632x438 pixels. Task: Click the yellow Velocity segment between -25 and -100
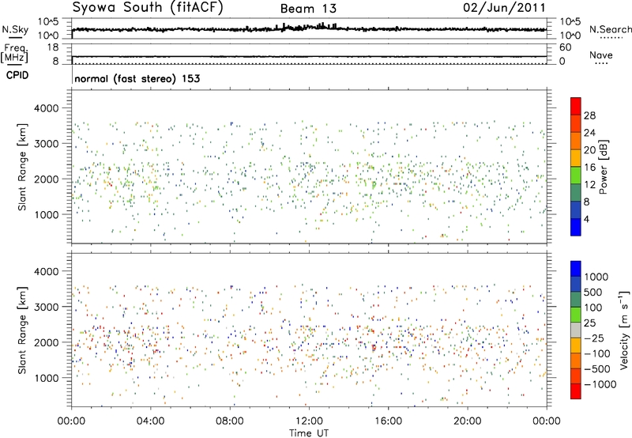pos(576,345)
